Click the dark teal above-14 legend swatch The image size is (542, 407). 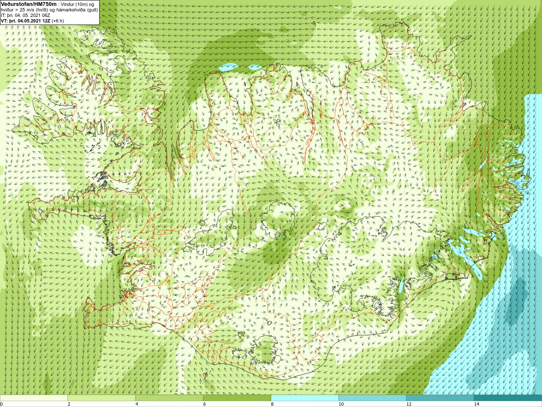(x=508, y=398)
